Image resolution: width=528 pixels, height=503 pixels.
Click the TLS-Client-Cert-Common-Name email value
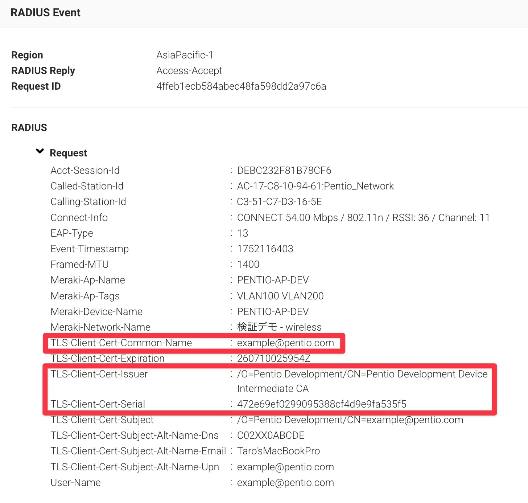pyautogui.click(x=285, y=343)
